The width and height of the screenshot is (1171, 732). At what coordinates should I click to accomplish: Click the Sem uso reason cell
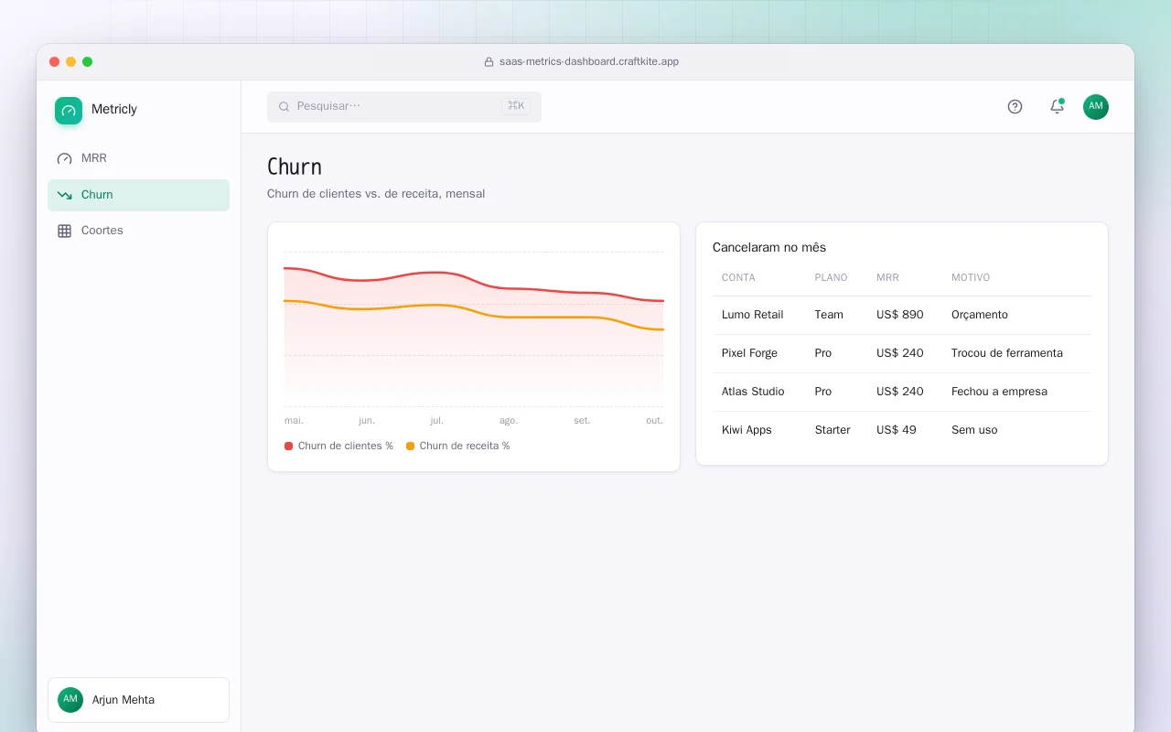[x=974, y=430]
